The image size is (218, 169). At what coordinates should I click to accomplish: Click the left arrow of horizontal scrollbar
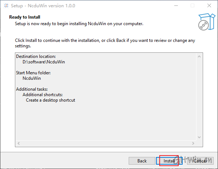19,143
